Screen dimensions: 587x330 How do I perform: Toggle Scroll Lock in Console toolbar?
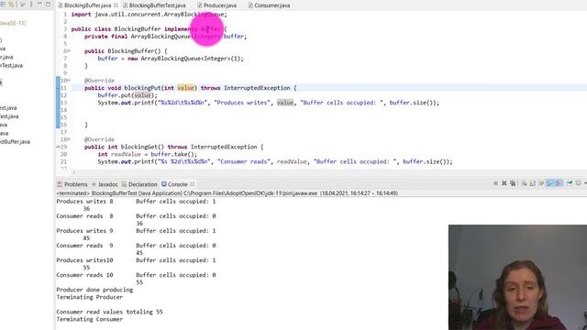(532, 183)
